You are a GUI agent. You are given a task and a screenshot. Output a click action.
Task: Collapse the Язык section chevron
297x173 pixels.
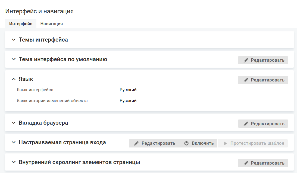(14, 79)
